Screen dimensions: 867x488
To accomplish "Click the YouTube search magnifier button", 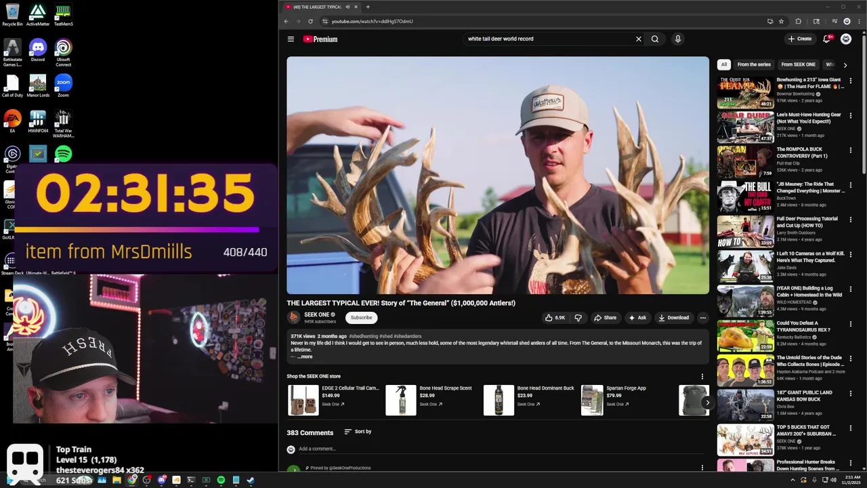I will (x=655, y=39).
